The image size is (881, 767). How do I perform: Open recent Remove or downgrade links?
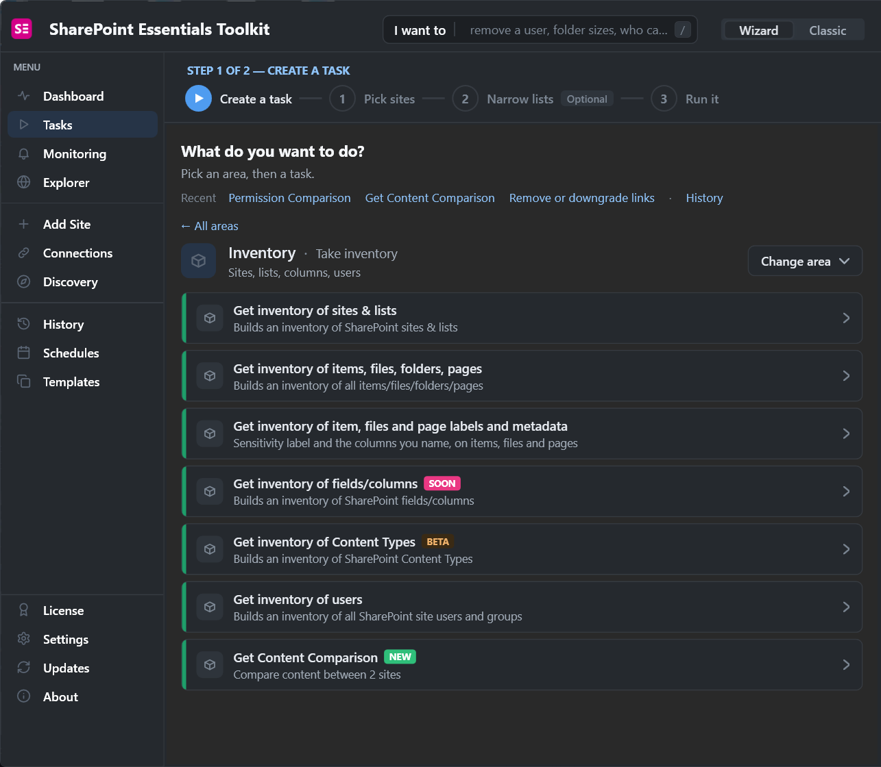point(581,198)
